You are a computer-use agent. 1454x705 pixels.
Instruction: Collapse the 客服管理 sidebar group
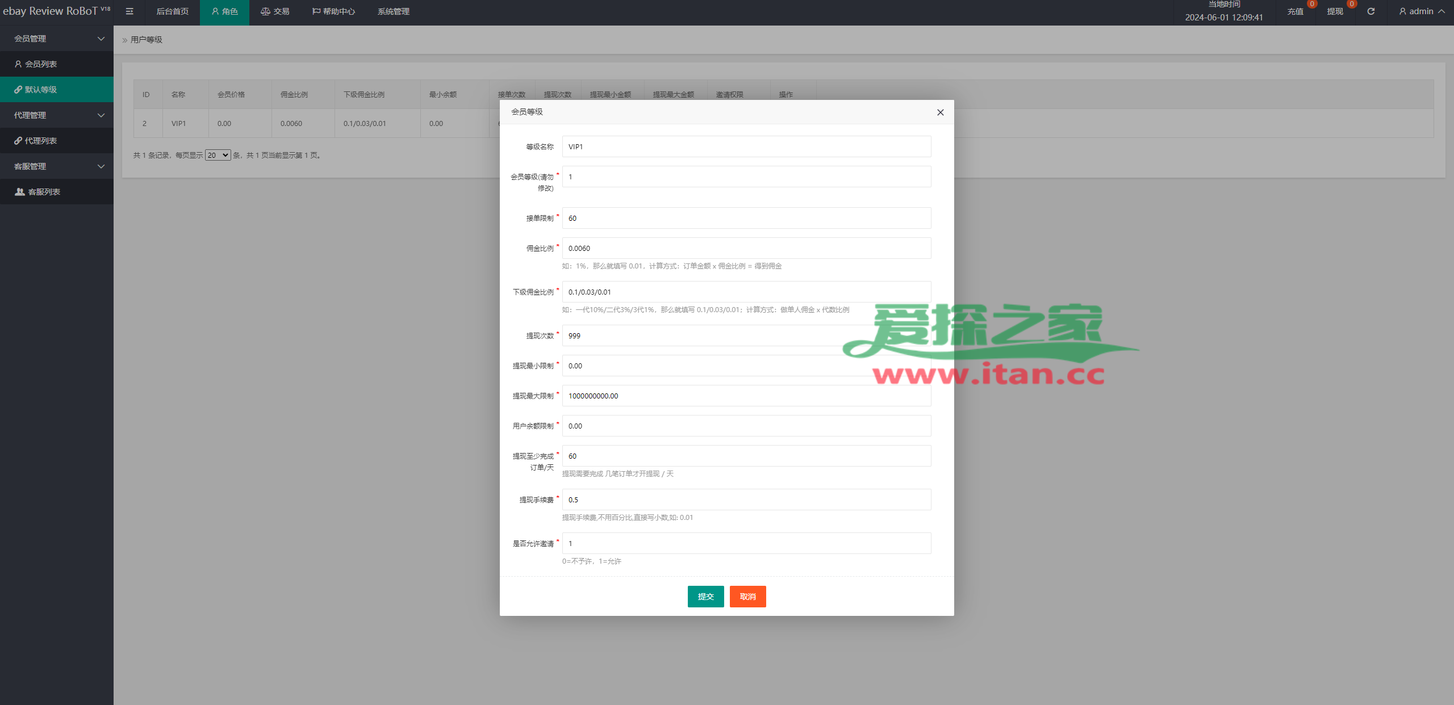click(x=57, y=166)
